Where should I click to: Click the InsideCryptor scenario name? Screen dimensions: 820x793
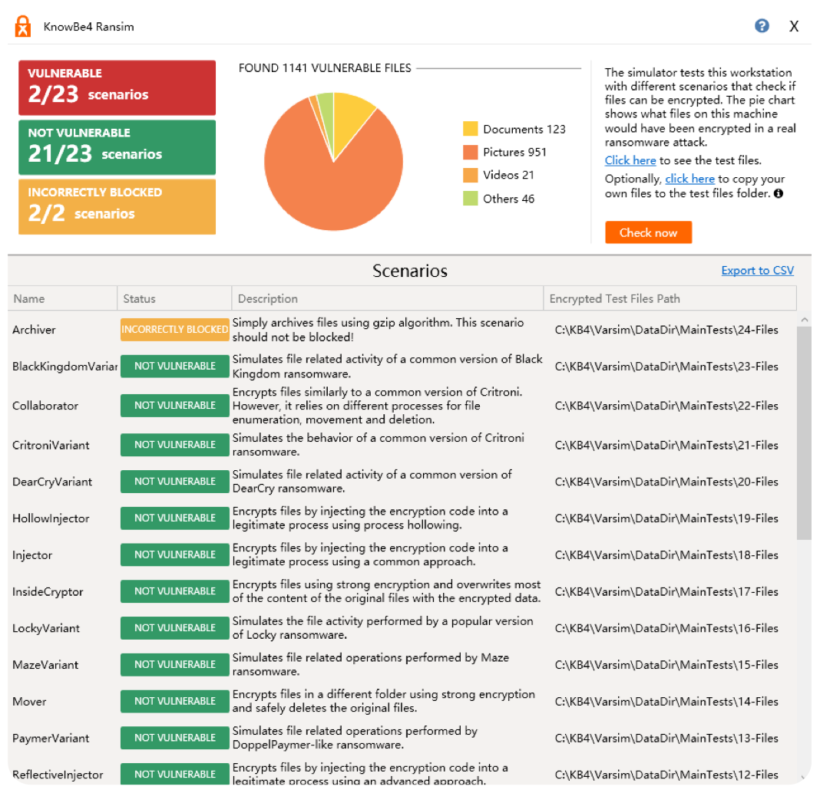(48, 591)
